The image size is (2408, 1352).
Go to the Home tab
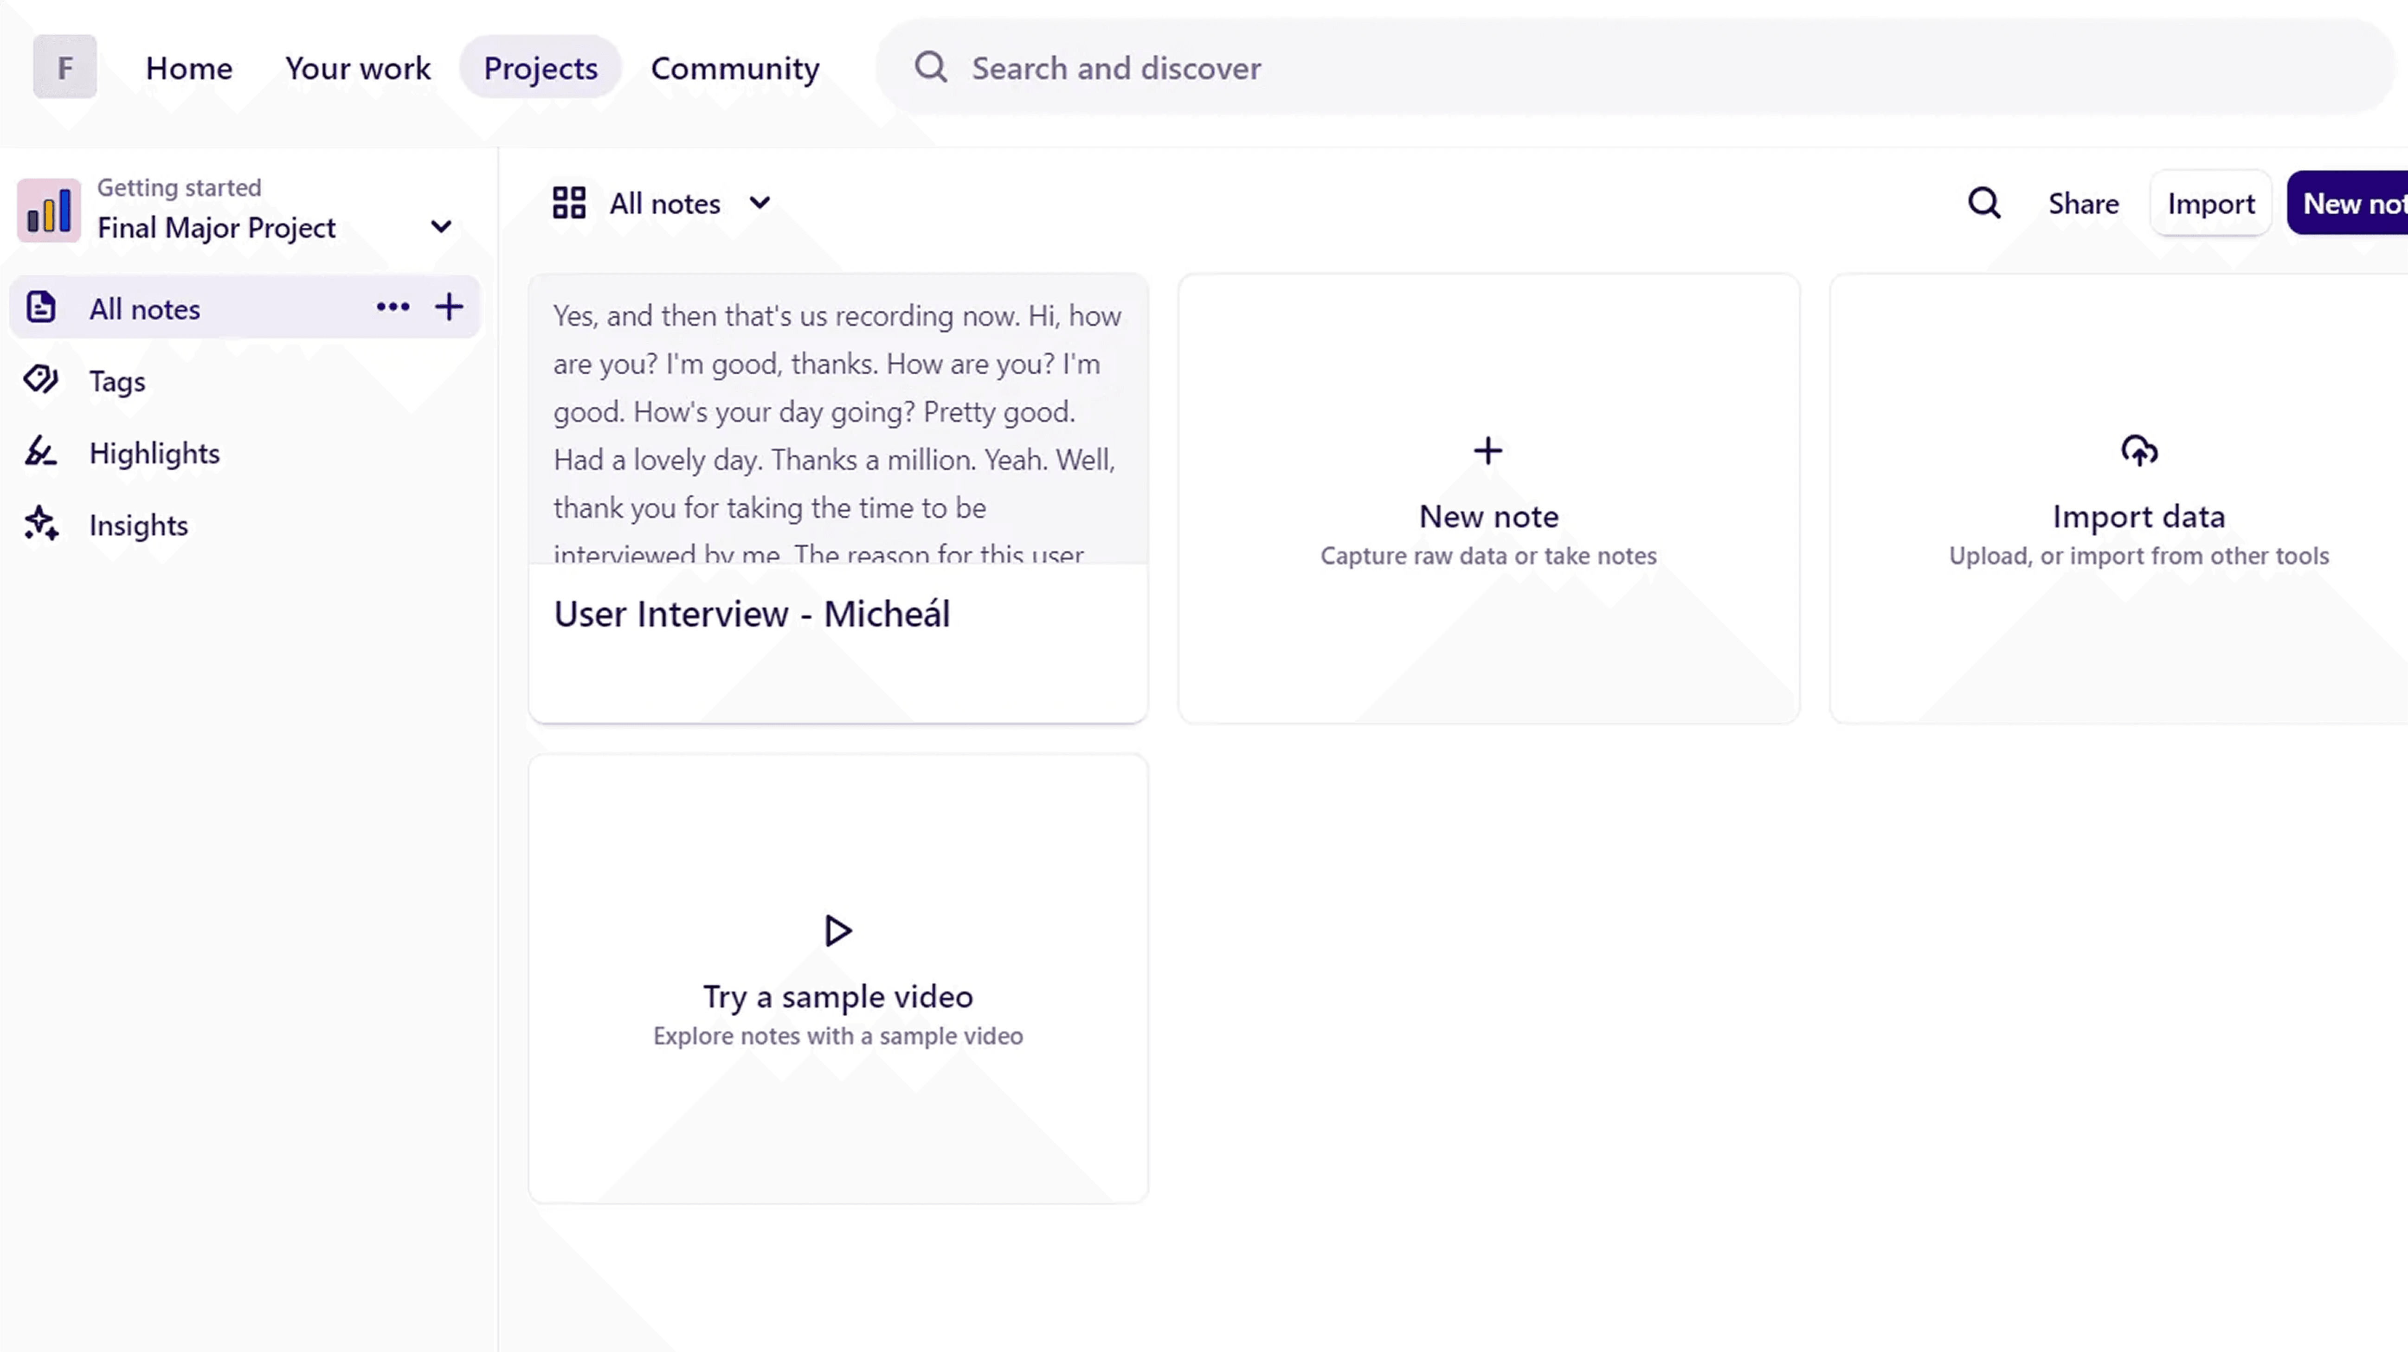[x=189, y=68]
